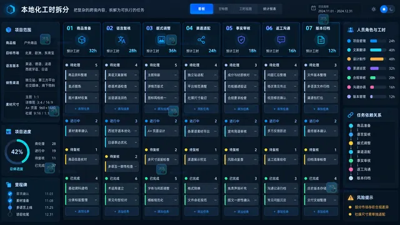Add task below pending list in stage 05
The height and width of the screenshot is (225, 400).
(241, 109)
